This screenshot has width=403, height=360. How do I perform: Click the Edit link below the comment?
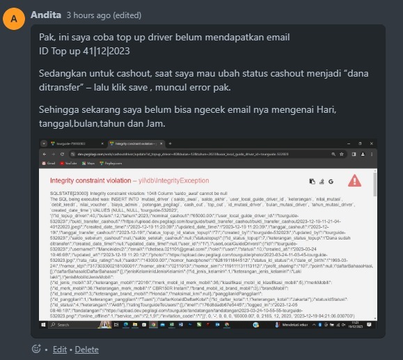point(60,350)
